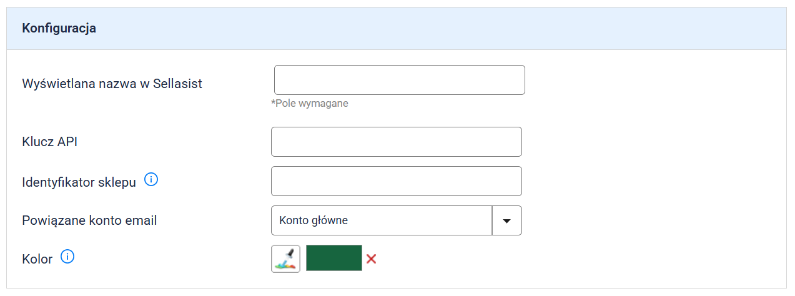Viewport: 795px width, 296px height.
Task: Click the Wyświetlana nazwa w Sellasist label
Action: [112, 83]
